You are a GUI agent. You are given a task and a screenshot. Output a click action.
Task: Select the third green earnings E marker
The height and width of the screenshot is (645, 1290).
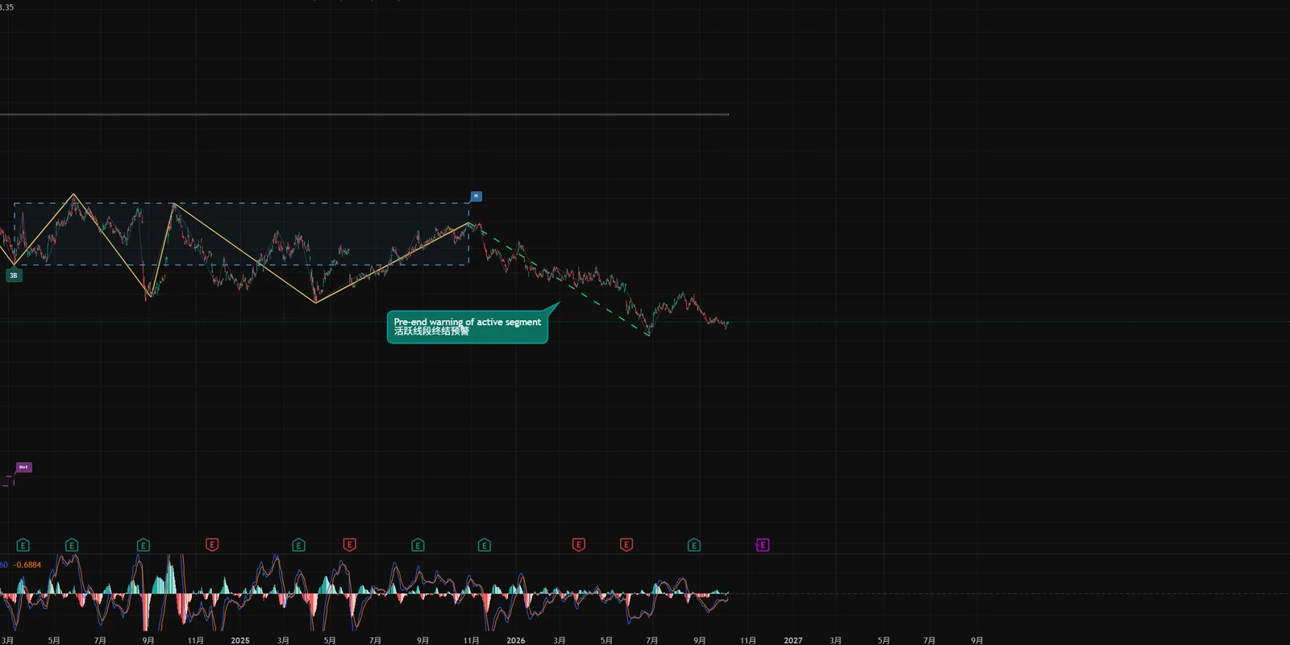144,545
